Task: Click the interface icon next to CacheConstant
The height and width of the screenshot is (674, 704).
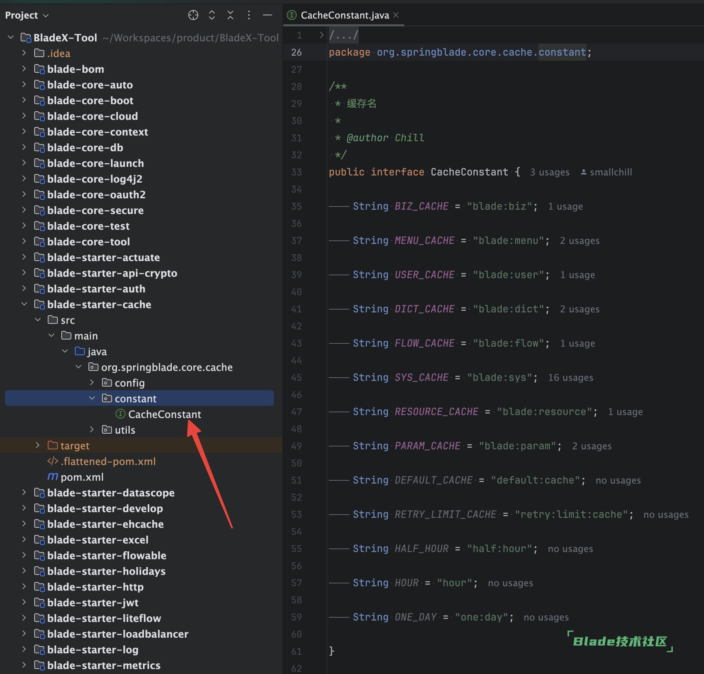Action: (120, 414)
